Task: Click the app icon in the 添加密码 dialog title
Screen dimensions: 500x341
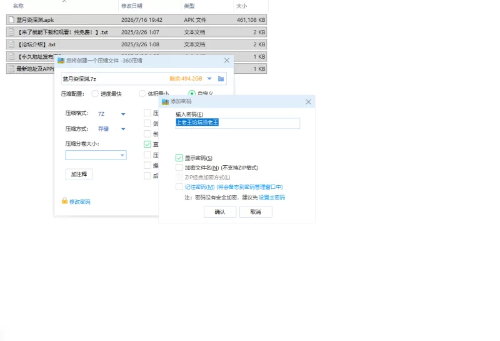Action: [x=165, y=101]
